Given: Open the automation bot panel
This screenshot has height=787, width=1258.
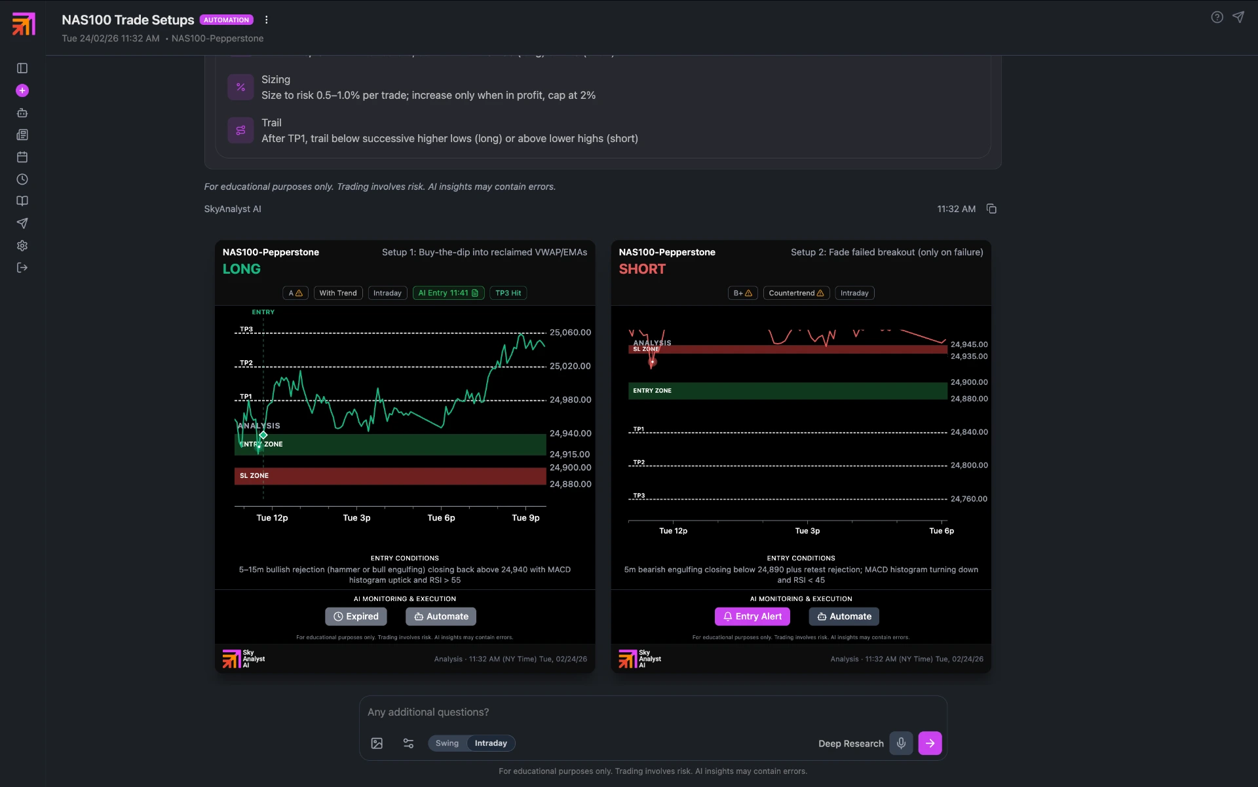Looking at the screenshot, I should 22,113.
